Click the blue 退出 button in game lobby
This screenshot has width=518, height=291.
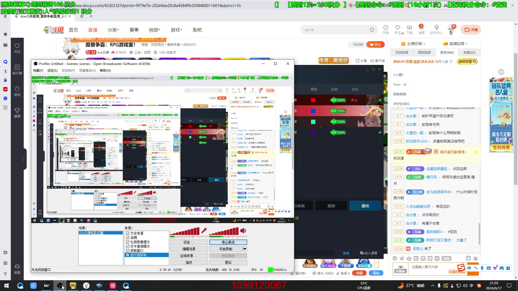[x=365, y=206]
